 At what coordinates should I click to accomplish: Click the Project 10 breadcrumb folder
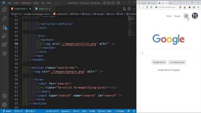coord(30,14)
